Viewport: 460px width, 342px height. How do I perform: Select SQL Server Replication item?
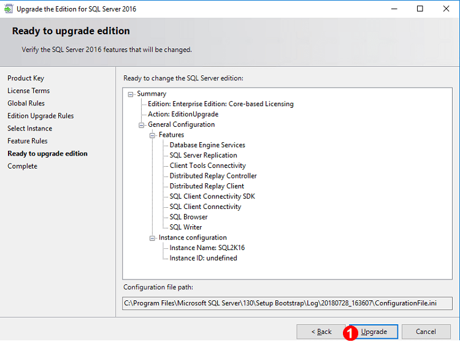(203, 155)
